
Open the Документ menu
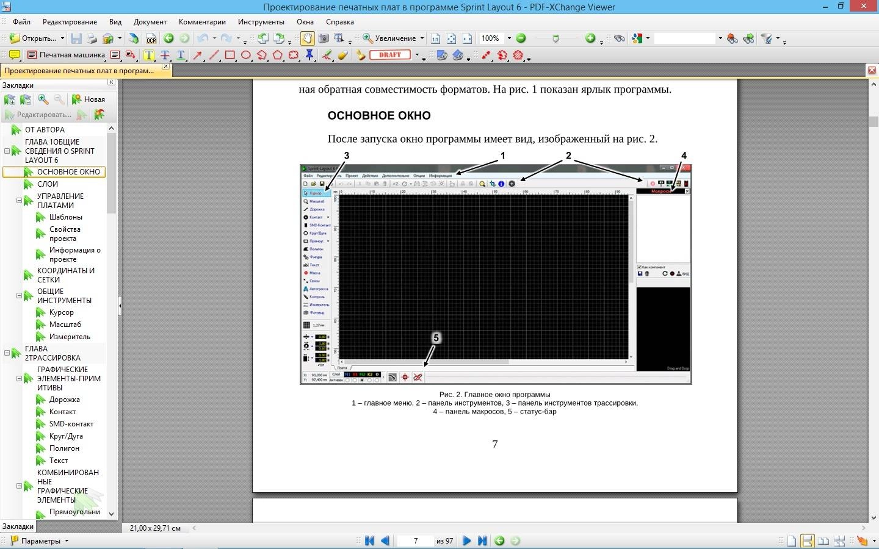150,21
